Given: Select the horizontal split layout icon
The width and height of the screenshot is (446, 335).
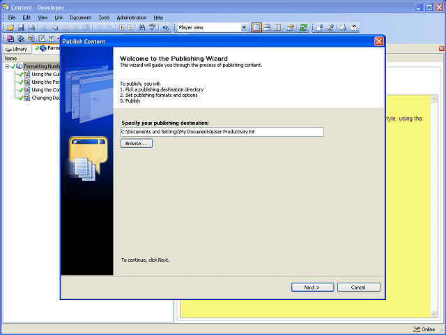Looking at the screenshot, I should [x=267, y=28].
